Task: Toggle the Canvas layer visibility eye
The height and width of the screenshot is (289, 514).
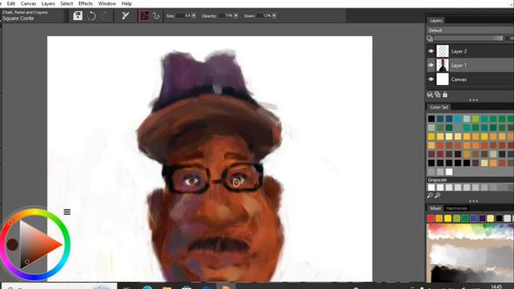Action: tap(430, 79)
